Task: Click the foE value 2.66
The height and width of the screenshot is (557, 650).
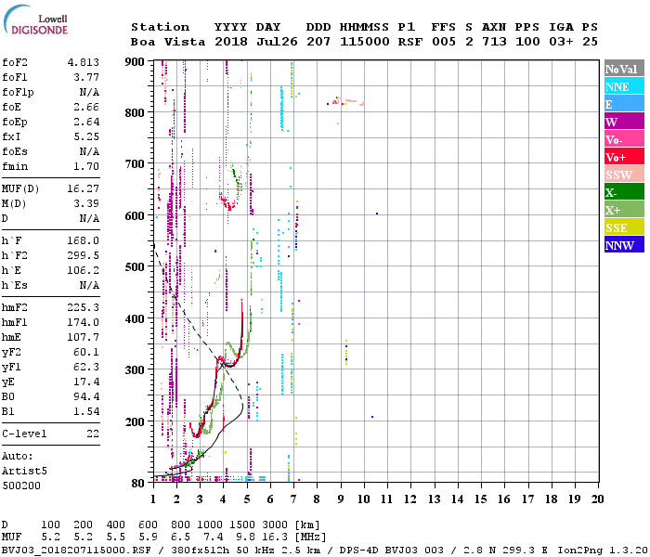Action: [x=86, y=107]
